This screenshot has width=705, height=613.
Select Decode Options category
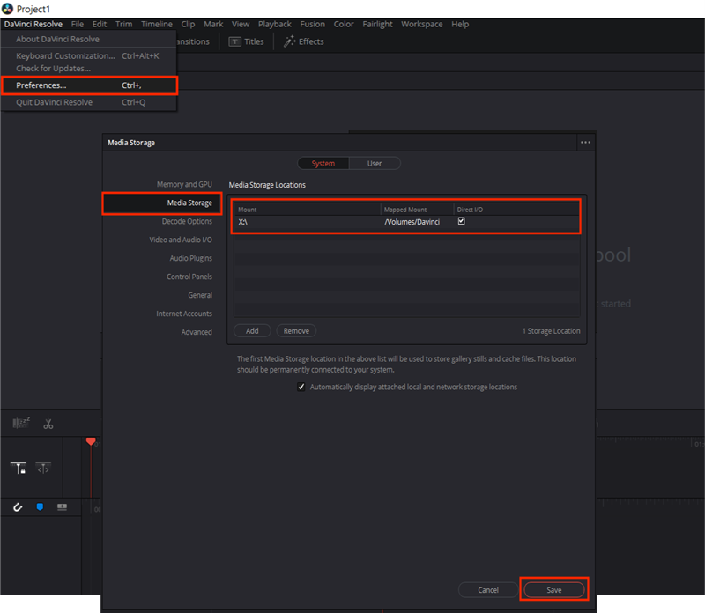(x=187, y=222)
